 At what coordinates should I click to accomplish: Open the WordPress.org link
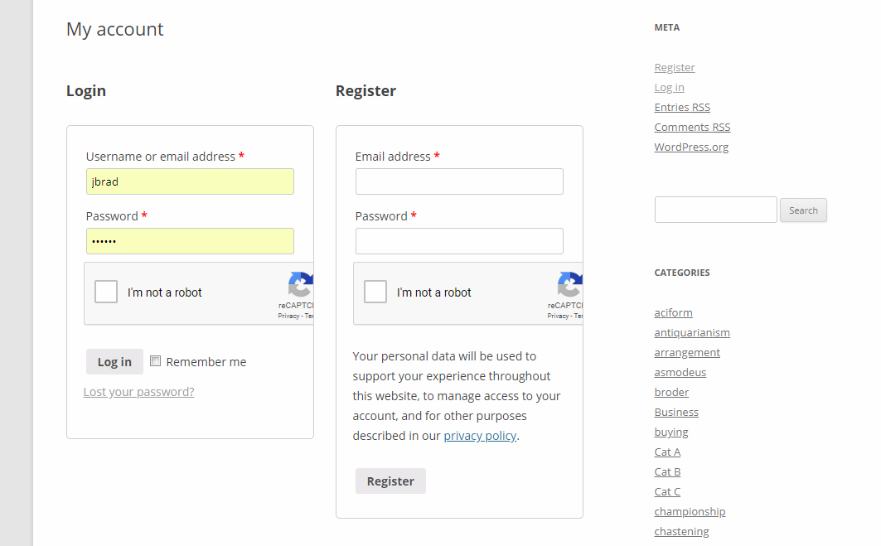pos(691,147)
